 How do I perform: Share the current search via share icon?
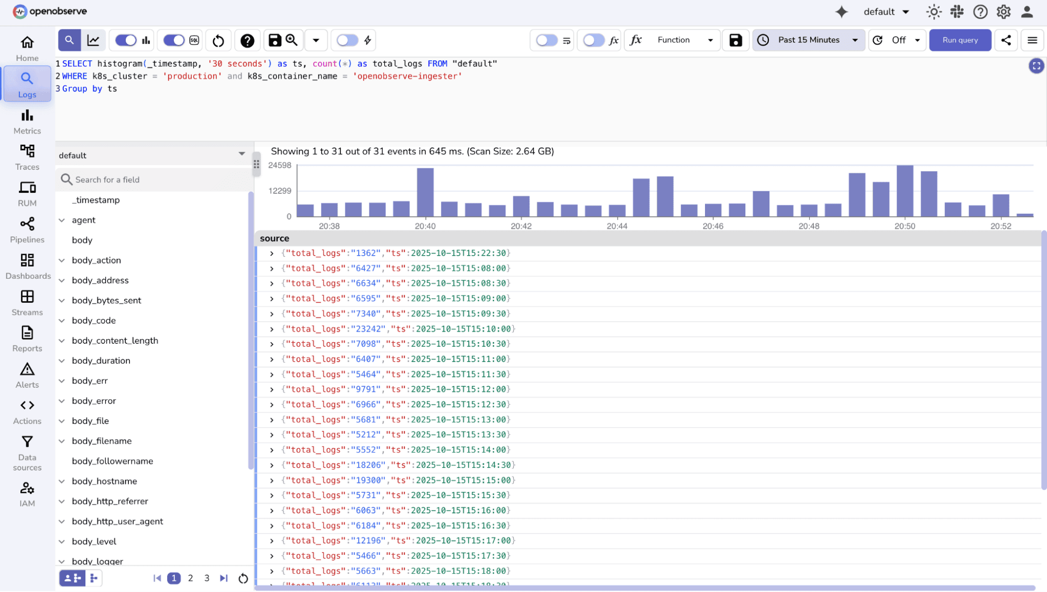point(1006,40)
